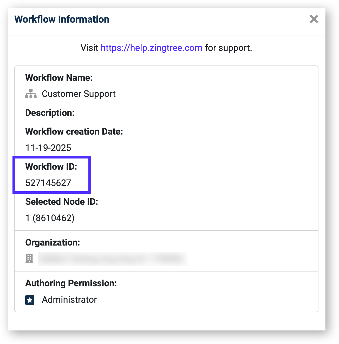The width and height of the screenshot is (339, 344).
Task: Click the Administrator star badge icon
Action: (x=30, y=300)
